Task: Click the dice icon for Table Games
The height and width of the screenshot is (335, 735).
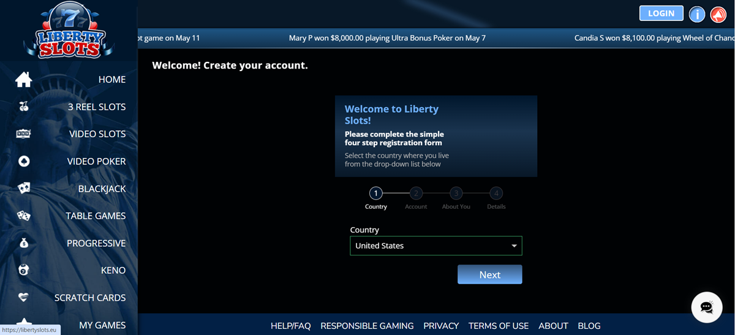Action: tap(23, 216)
